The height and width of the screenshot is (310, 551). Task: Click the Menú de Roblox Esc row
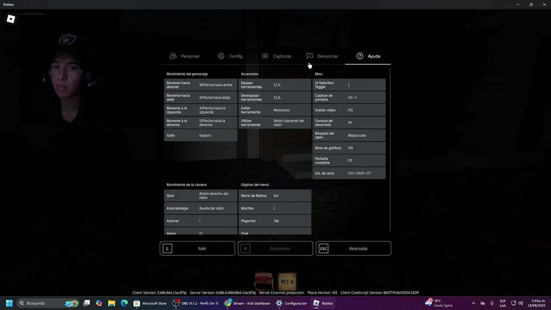coord(275,195)
